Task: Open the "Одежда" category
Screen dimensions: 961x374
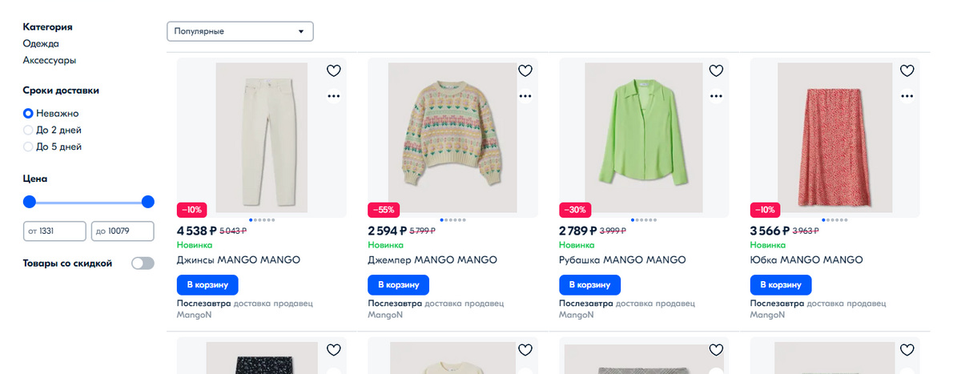Action: tap(41, 43)
